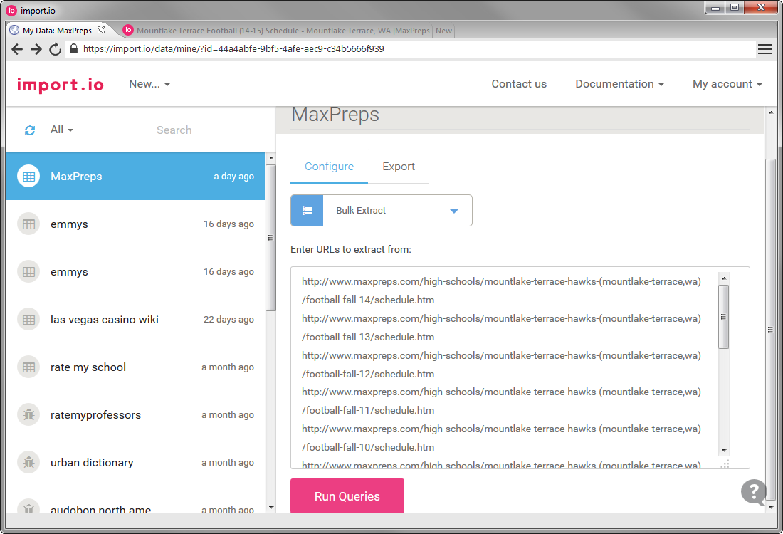
Task: Click the MaxPreps page heading
Action: pyautogui.click(x=335, y=115)
